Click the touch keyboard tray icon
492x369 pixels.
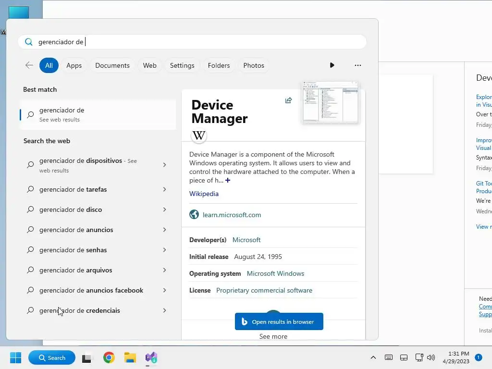tap(388, 357)
